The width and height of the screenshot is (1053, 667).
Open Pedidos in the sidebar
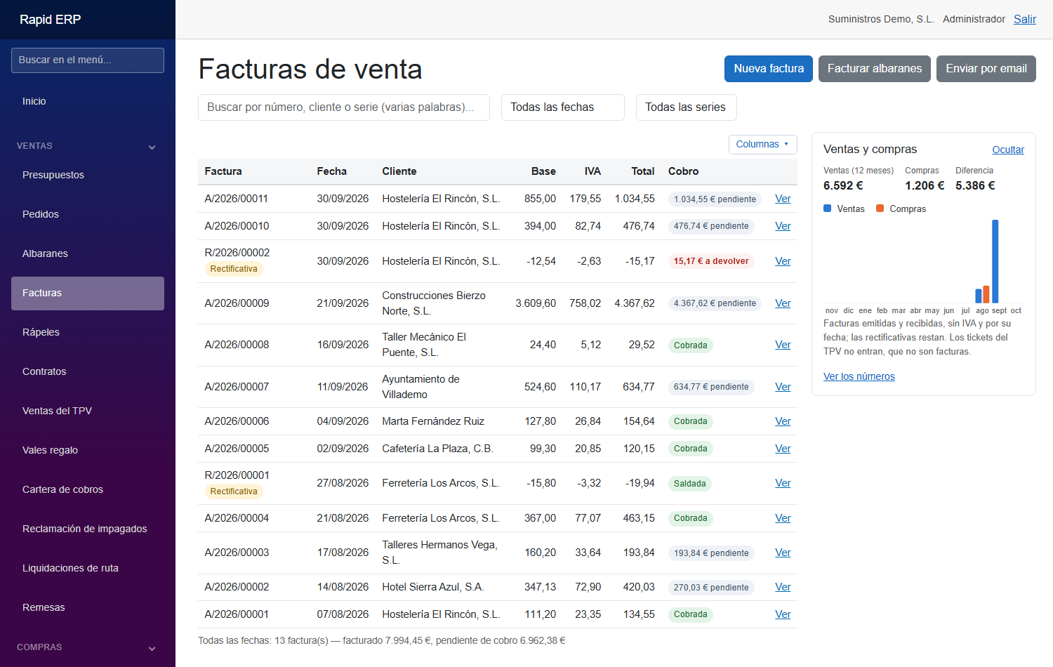tap(88, 214)
